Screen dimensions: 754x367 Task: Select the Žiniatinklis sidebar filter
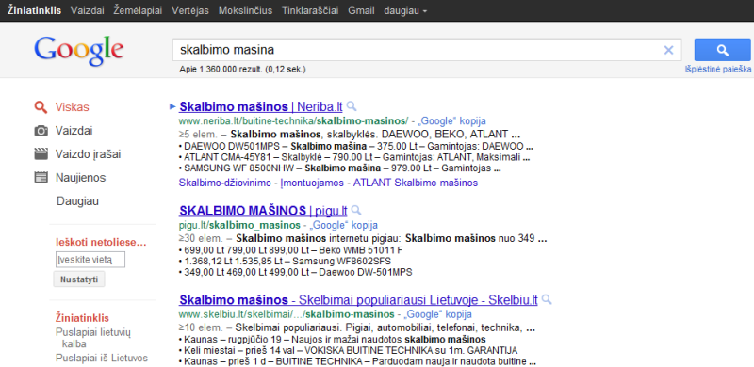(x=82, y=318)
